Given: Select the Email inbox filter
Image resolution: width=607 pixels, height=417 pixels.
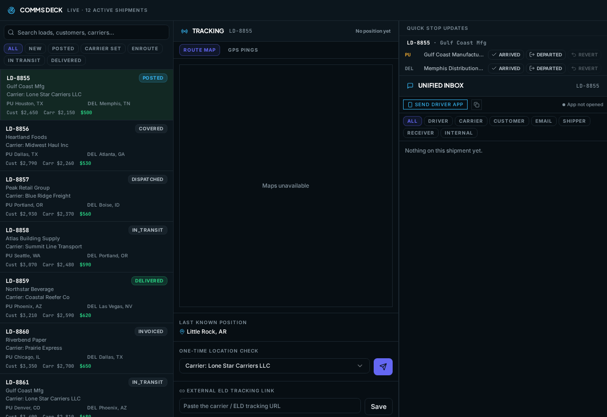Looking at the screenshot, I should coord(544,121).
